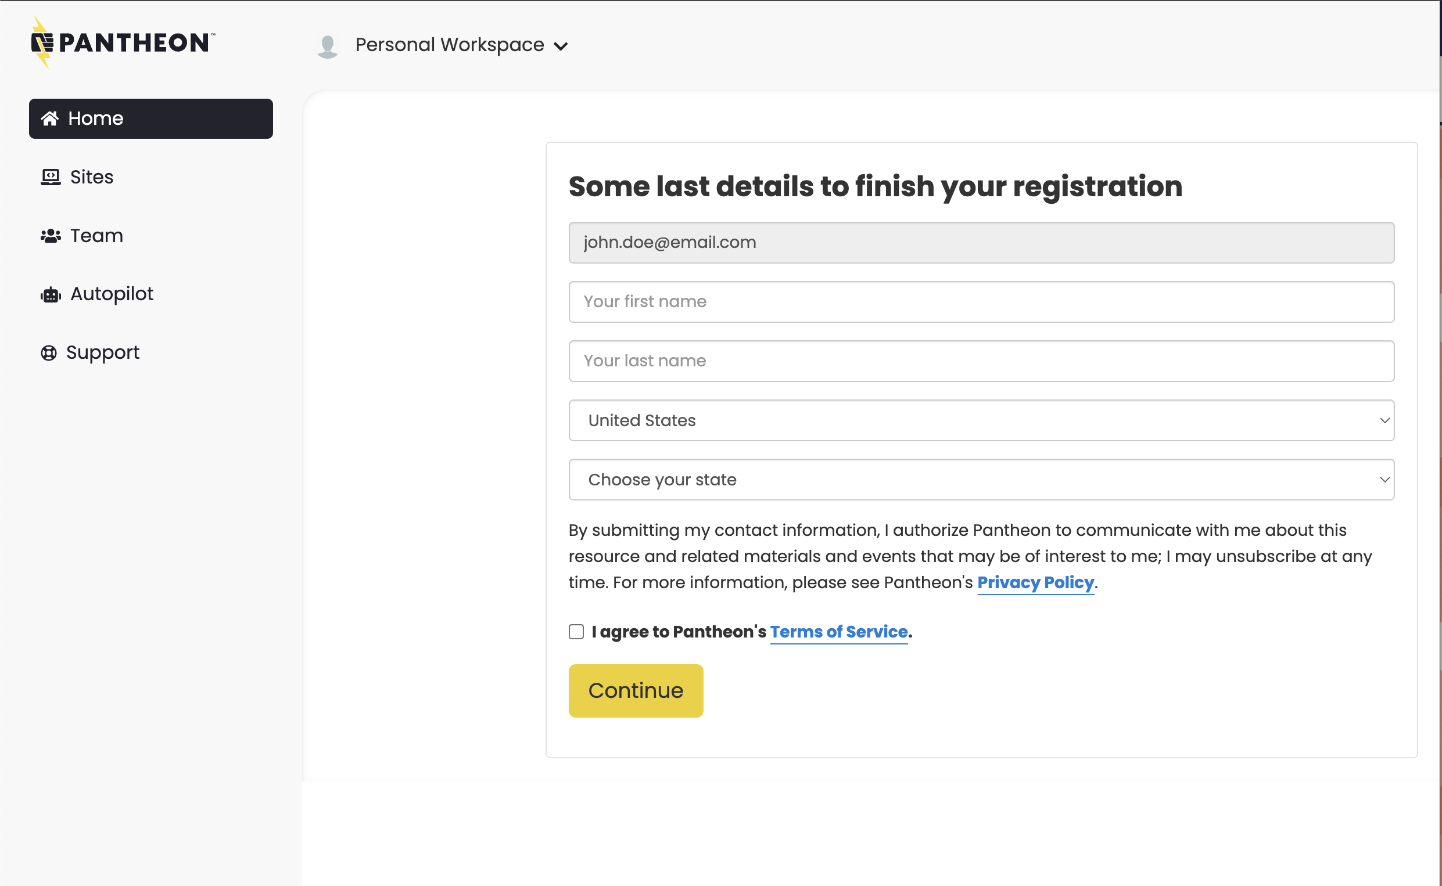Click the Continue button
Screen dimensions: 1442x886
click(636, 690)
